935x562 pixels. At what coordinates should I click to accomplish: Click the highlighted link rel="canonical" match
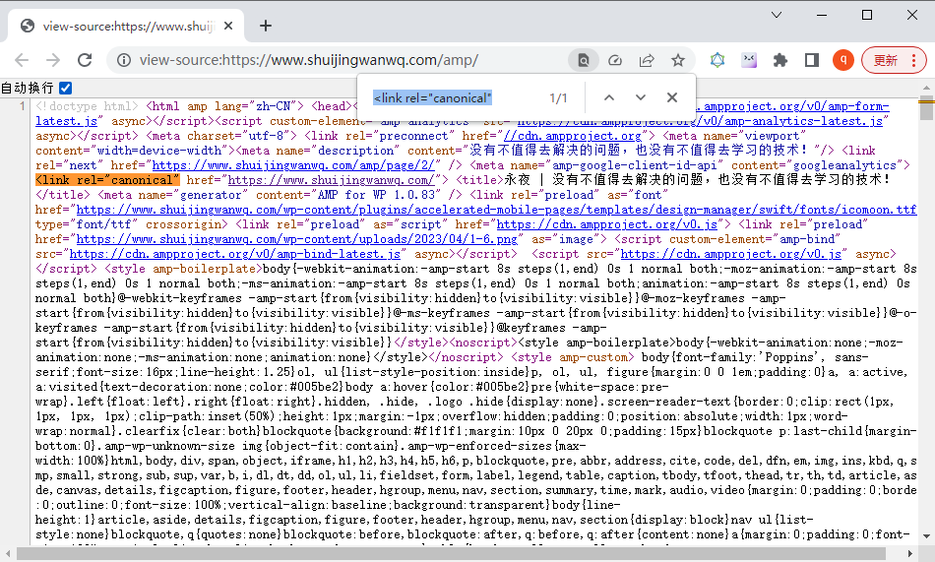[106, 180]
